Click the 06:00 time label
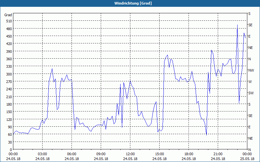Viewport: 260px width, 162px height. click(x=71, y=154)
